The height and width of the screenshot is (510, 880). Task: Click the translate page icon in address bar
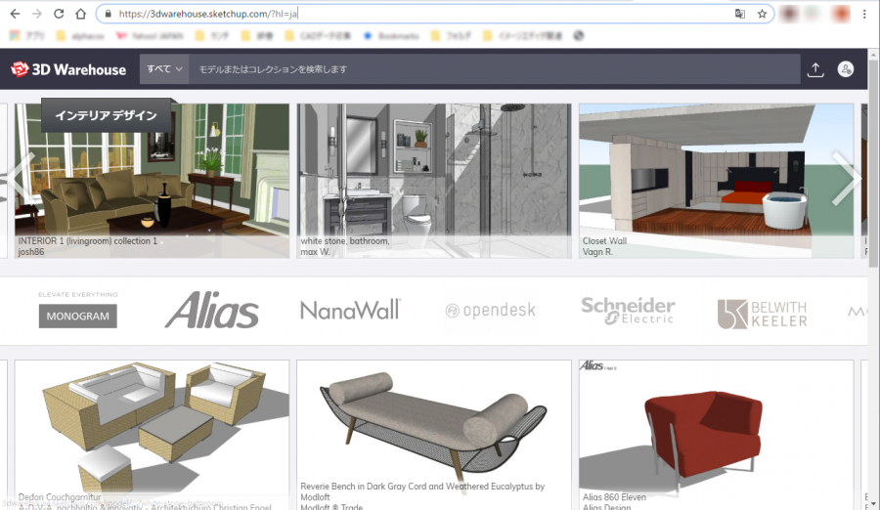pos(740,14)
